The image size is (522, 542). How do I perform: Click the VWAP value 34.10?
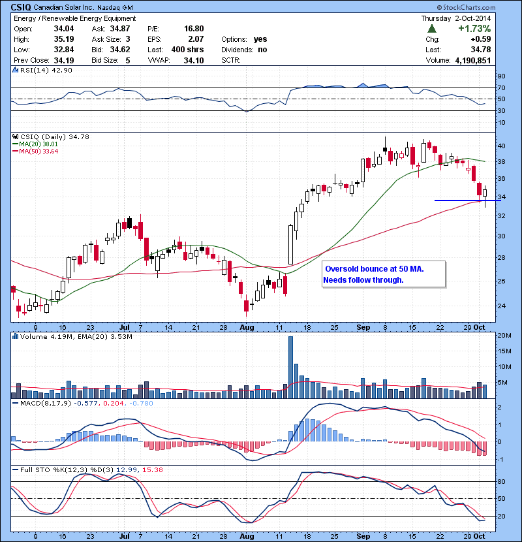click(x=194, y=61)
